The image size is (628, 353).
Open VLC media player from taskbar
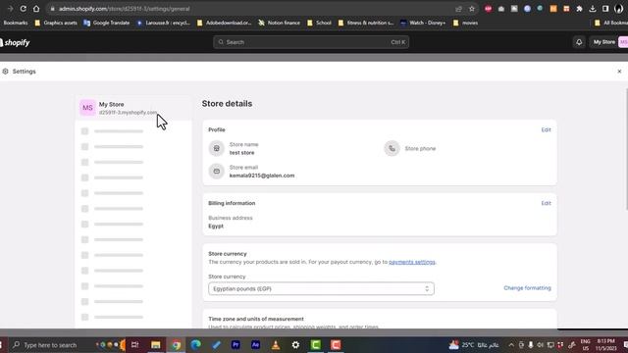tap(276, 344)
